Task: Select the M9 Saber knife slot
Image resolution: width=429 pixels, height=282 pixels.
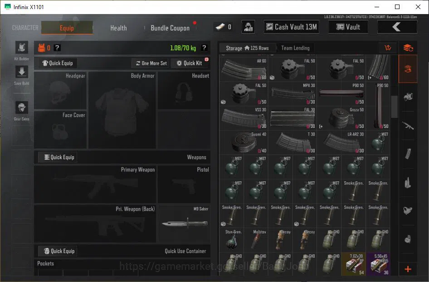Action: (184, 224)
